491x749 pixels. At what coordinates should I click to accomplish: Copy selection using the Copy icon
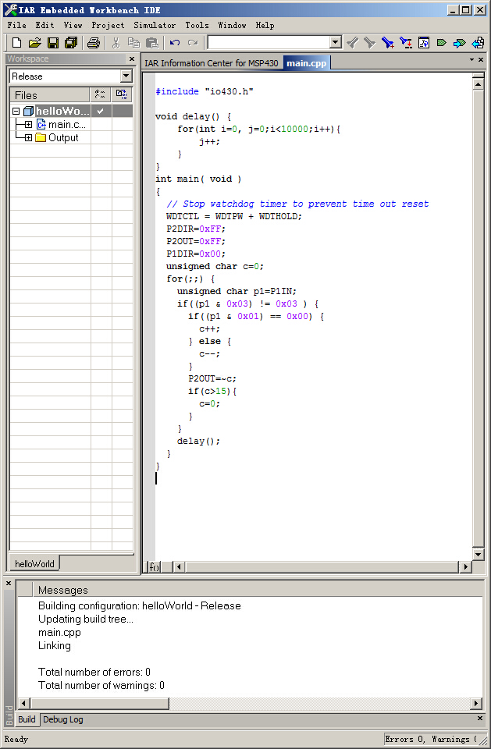point(133,43)
